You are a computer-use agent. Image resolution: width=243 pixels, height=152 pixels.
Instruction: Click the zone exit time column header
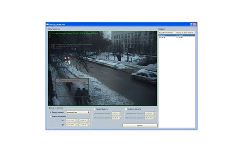click(185, 33)
